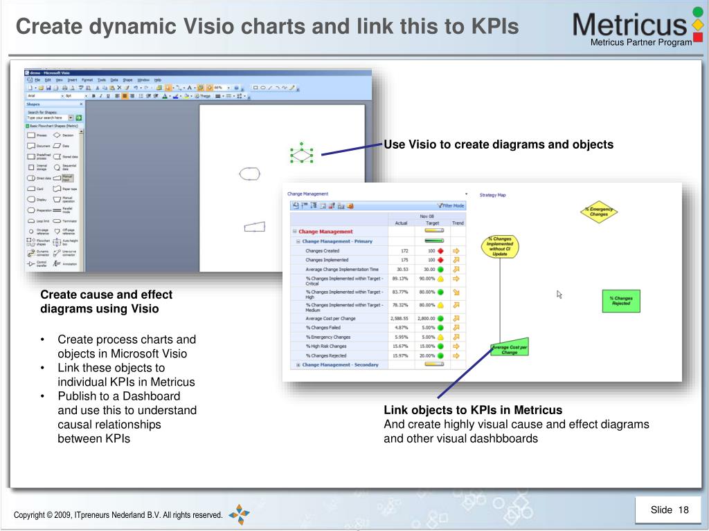
Task: Click the Change Management - Secondary progress bar
Action: tap(434, 364)
